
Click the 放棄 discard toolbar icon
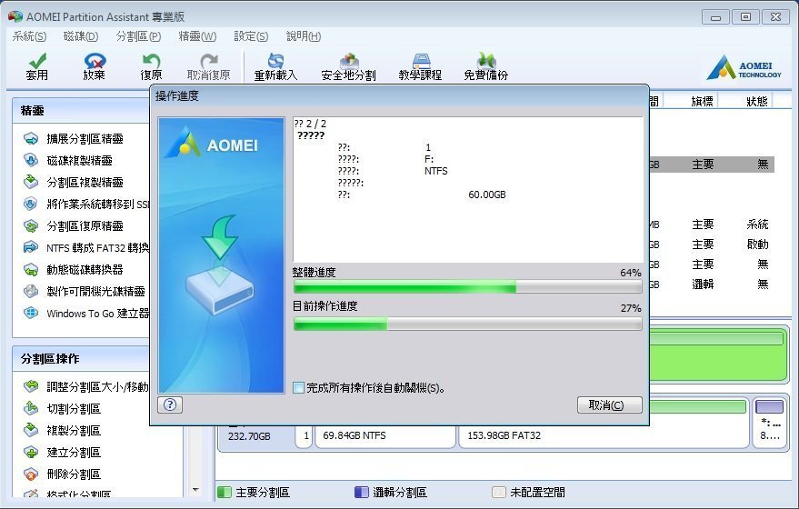[x=95, y=62]
